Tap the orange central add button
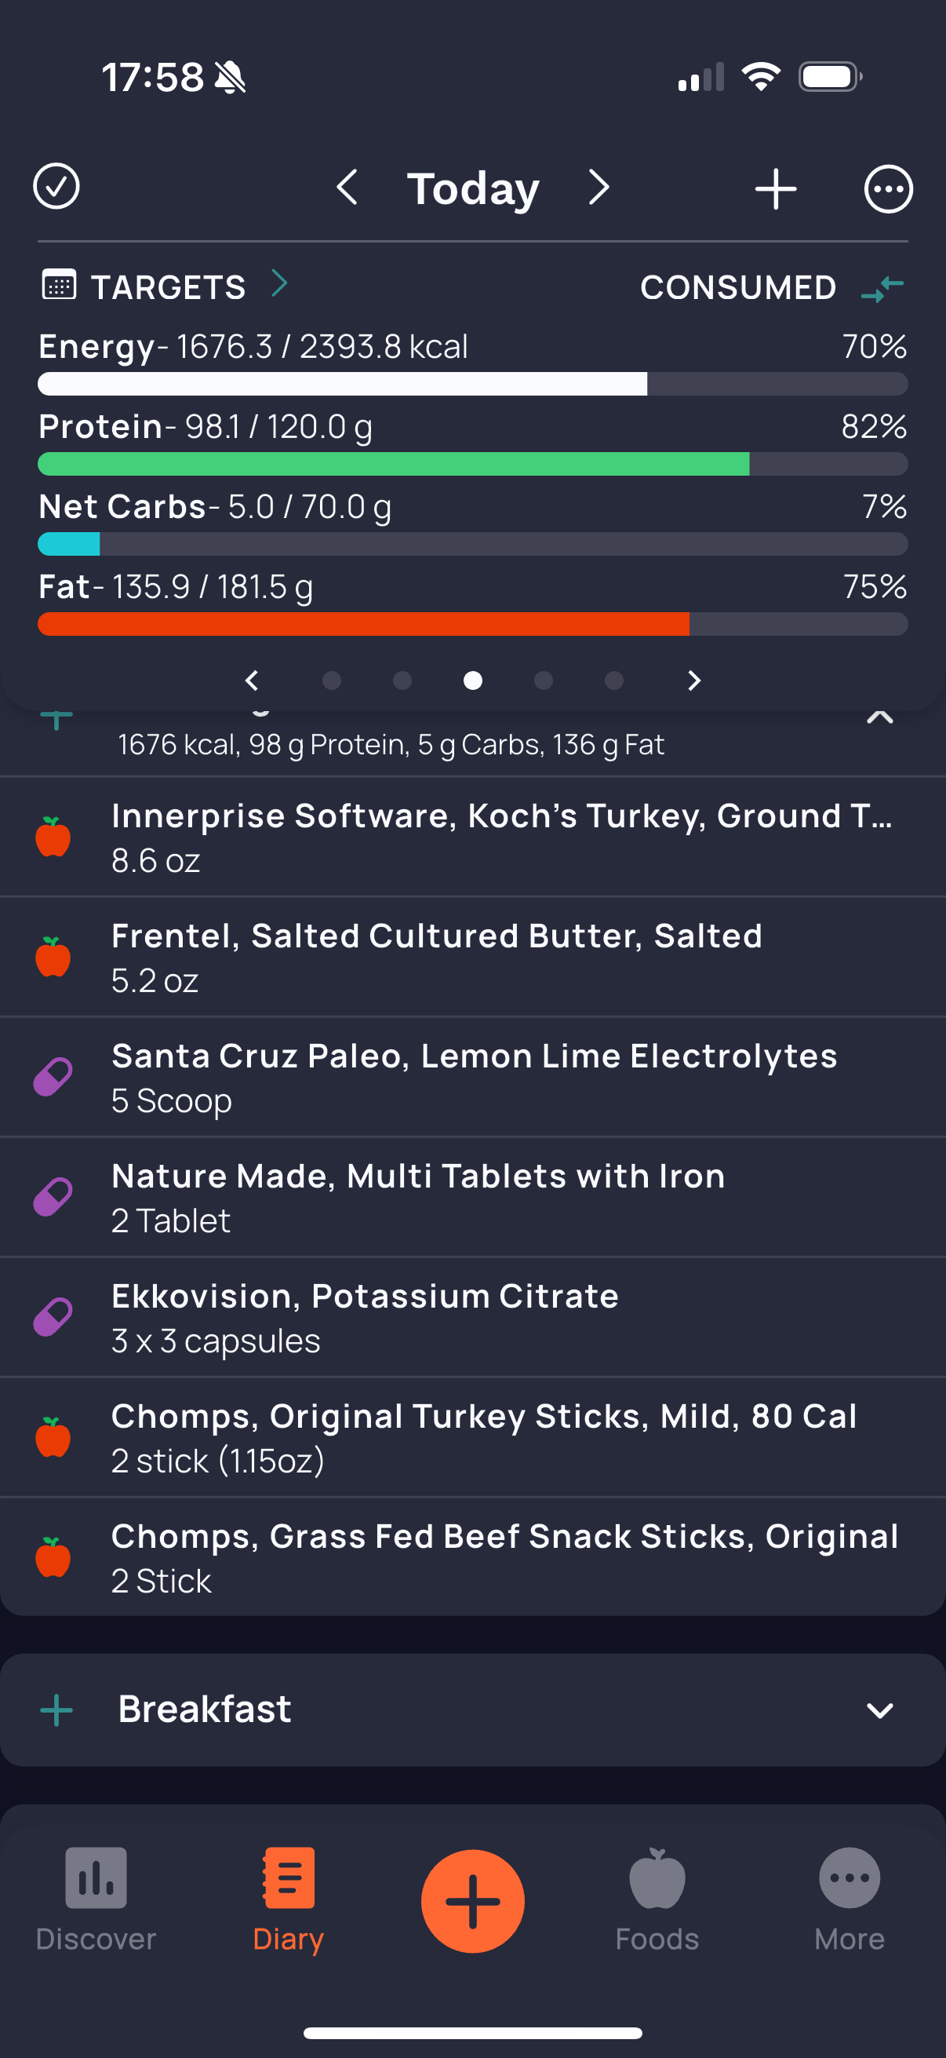 pyautogui.click(x=472, y=1901)
